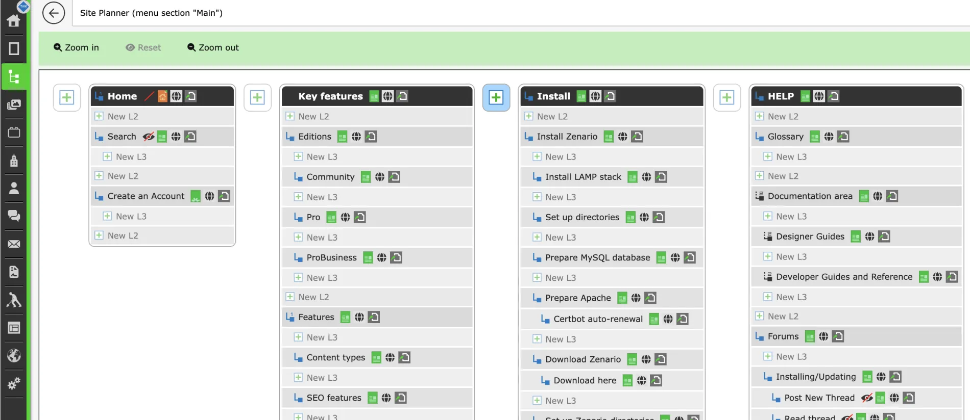Toggle crossed-eye icon on Post New Thread

pyautogui.click(x=867, y=398)
